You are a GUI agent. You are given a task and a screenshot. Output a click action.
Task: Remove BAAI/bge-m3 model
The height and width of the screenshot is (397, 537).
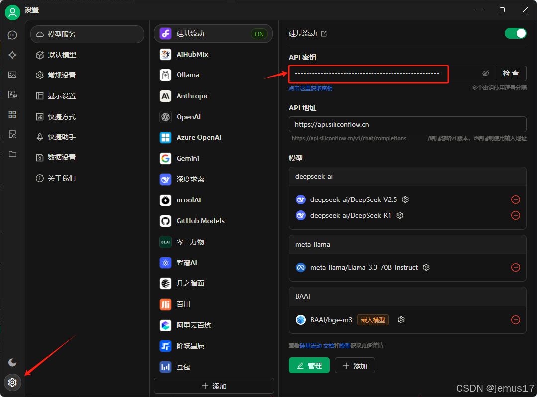(516, 320)
